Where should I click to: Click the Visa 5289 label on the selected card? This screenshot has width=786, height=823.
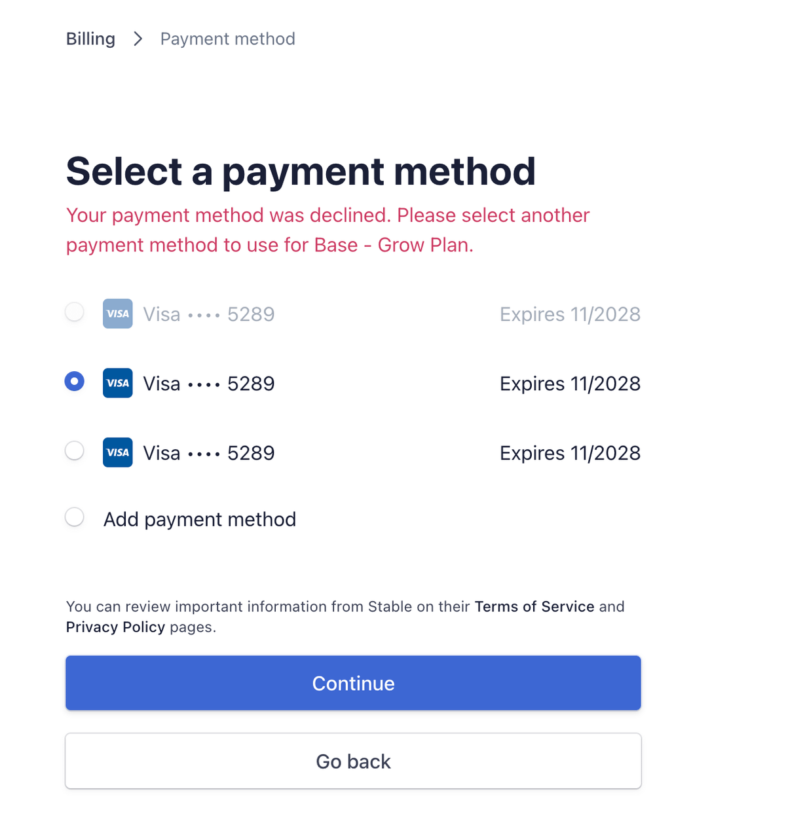[x=208, y=383]
